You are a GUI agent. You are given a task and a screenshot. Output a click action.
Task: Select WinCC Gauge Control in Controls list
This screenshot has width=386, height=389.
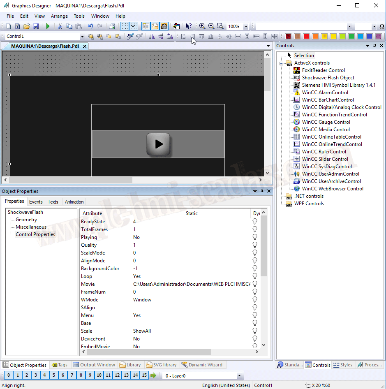326,122
